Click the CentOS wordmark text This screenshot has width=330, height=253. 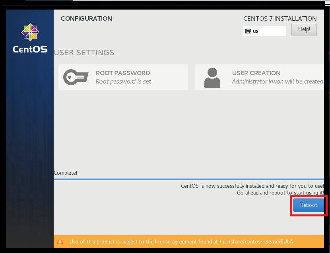[x=30, y=49]
